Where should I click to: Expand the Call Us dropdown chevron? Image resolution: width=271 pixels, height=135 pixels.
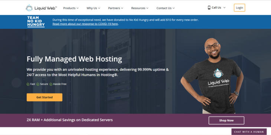coord(224,7)
